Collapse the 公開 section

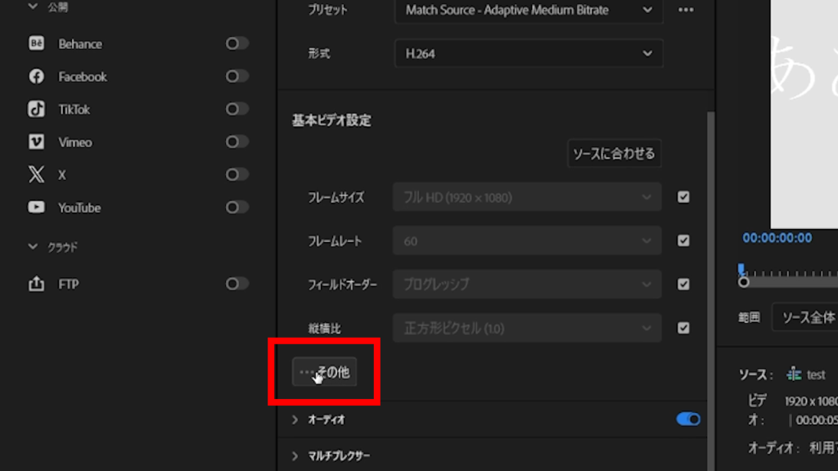point(33,7)
